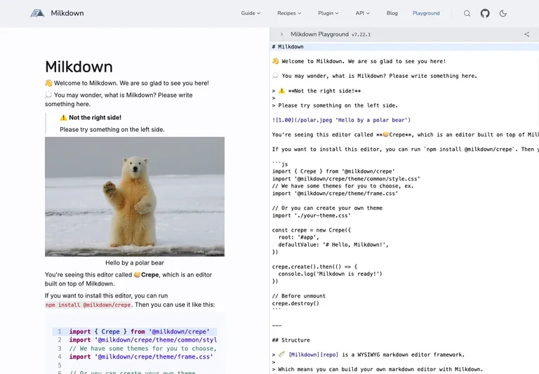Click the share icon in playground header
The height and width of the screenshot is (374, 539).
pos(526,34)
